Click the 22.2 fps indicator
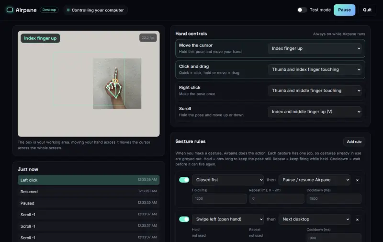Screen dimensions: 383x242 [148, 38]
